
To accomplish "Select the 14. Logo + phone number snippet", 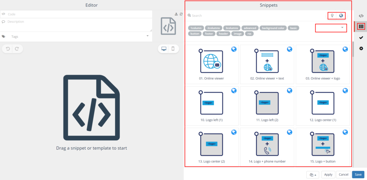I will 267,147.
